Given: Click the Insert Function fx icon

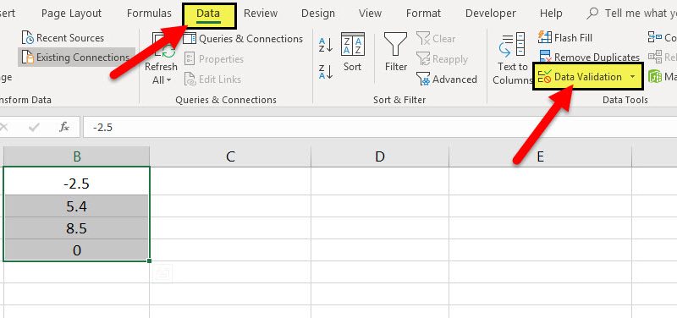Looking at the screenshot, I should [x=64, y=127].
